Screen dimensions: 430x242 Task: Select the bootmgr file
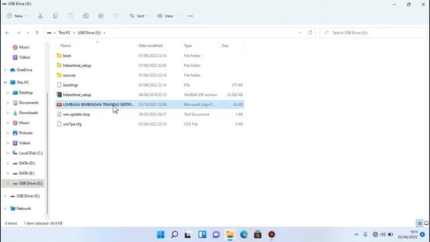tap(71, 85)
